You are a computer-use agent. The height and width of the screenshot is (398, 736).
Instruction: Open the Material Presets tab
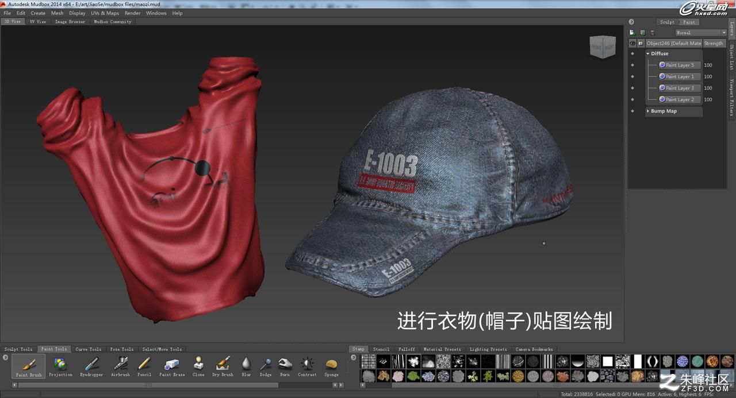click(x=442, y=349)
